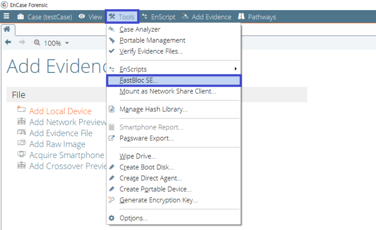Open Pathways in the toolbar
376x230 pixels.
[257, 17]
